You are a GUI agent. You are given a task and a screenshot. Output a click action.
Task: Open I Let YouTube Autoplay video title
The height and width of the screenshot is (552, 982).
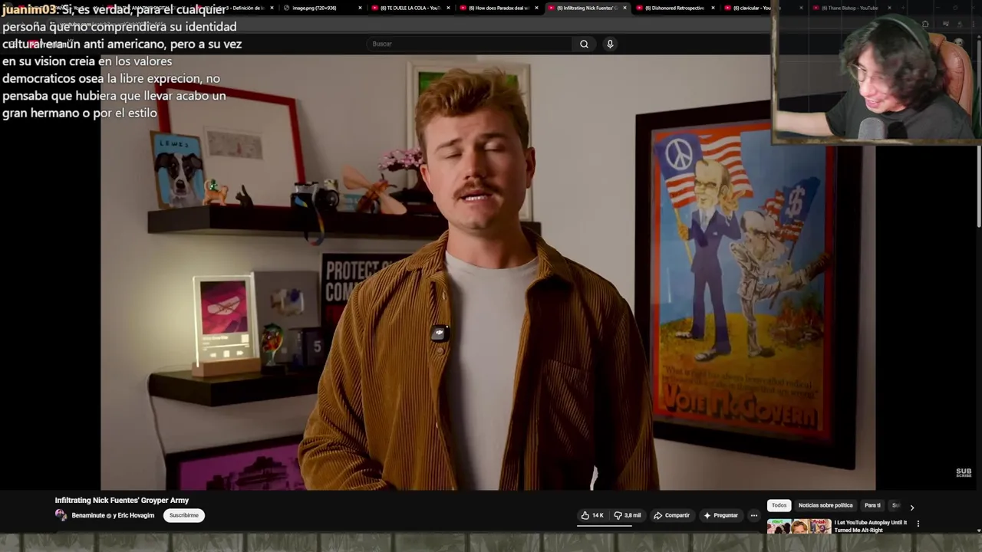[871, 526]
